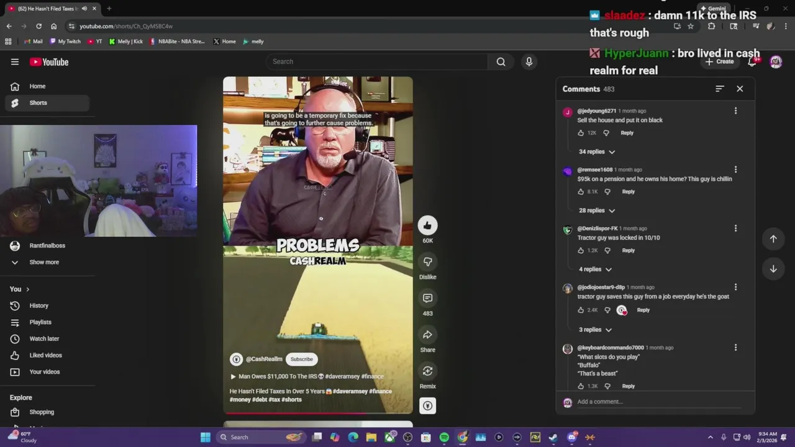Screen dimensions: 795x447
Task: Open the You section chevron
Action: click(27, 289)
